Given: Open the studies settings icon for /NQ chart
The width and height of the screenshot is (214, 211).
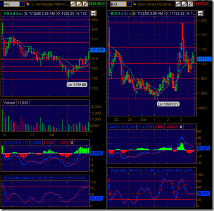Looking at the screenshot, I should [85, 4].
